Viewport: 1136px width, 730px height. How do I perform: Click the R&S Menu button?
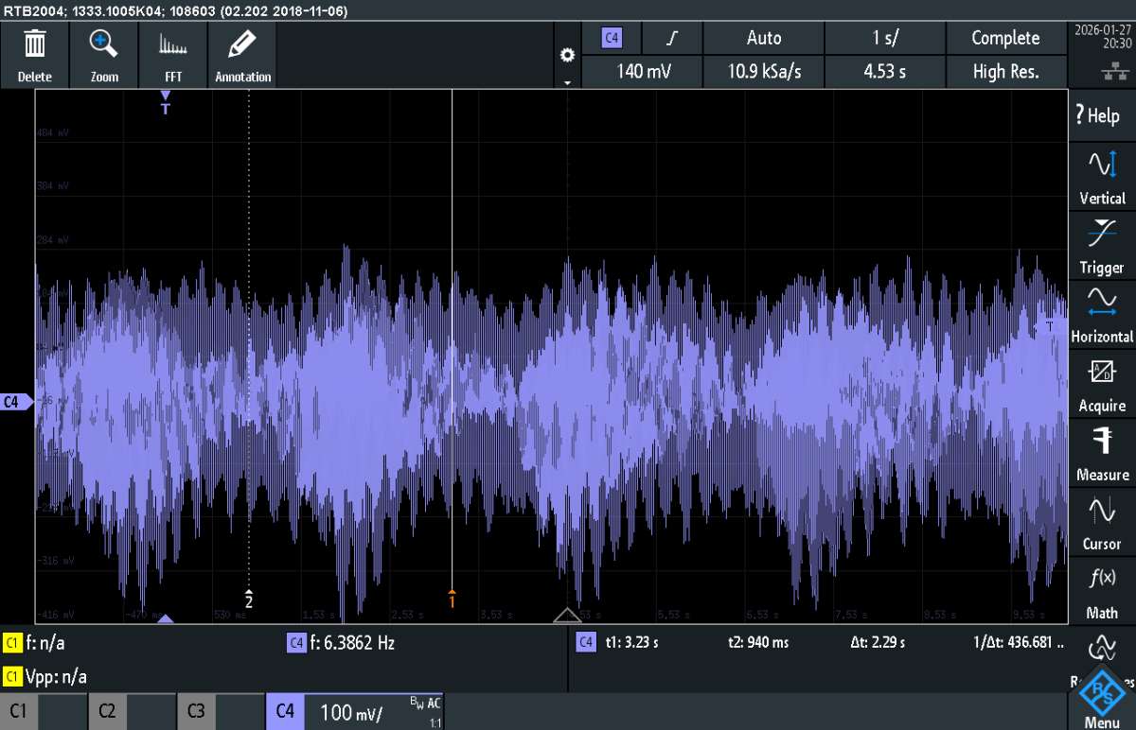point(1102,698)
